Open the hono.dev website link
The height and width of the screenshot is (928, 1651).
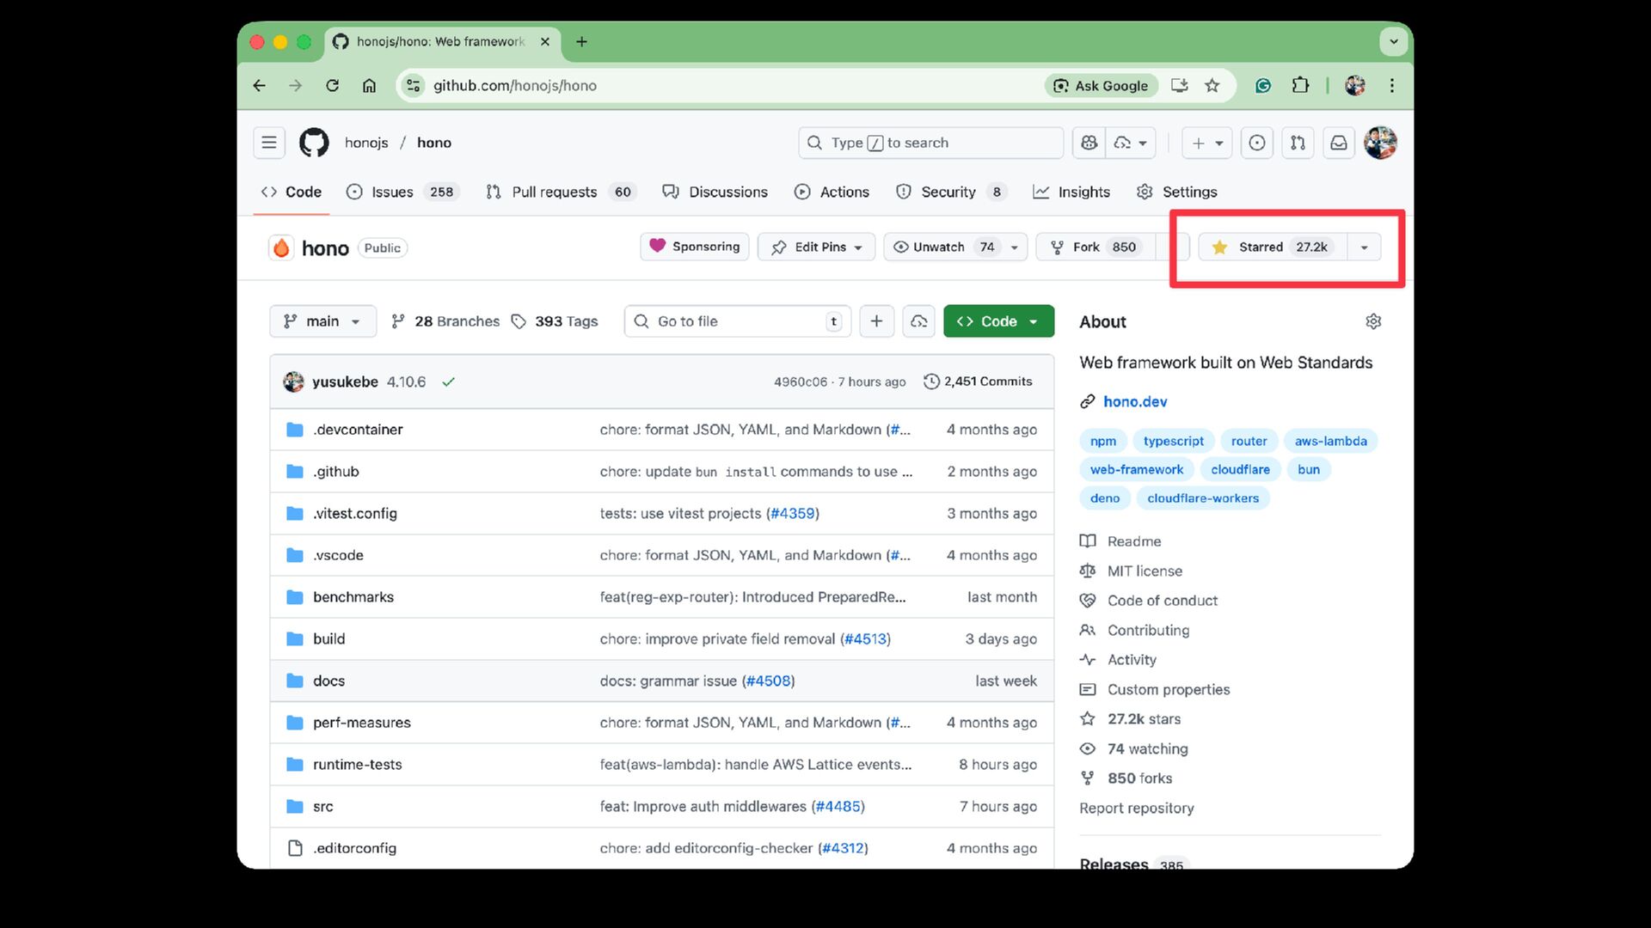click(1134, 401)
